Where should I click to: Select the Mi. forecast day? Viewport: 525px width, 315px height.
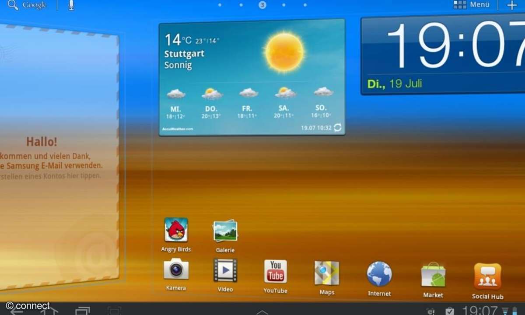coord(176,103)
